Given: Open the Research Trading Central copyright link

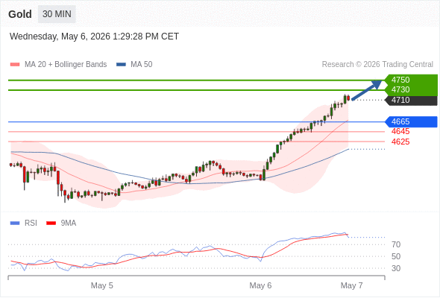Looking at the screenshot, I should point(377,65).
